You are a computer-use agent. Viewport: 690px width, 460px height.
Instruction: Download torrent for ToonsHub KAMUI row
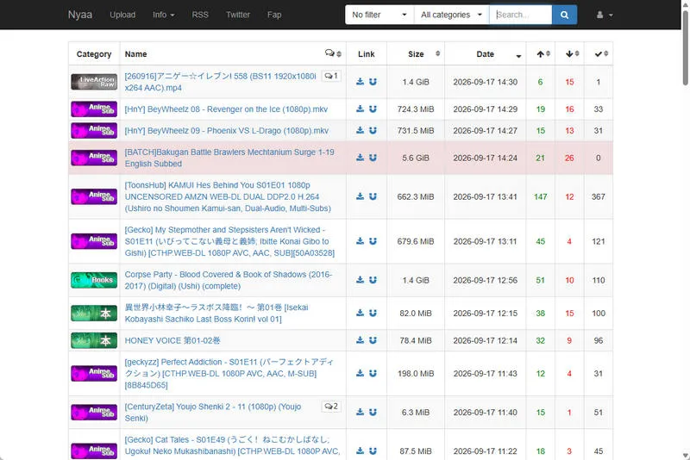tap(360, 196)
